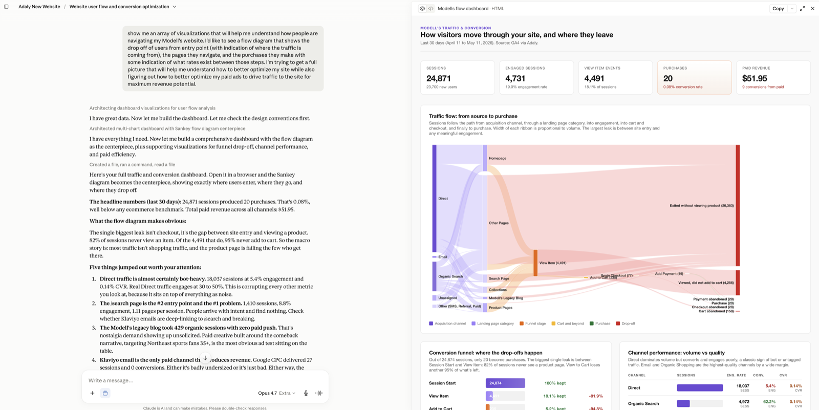Open the Copy button dropdown arrow
The image size is (819, 410).
pyautogui.click(x=792, y=9)
